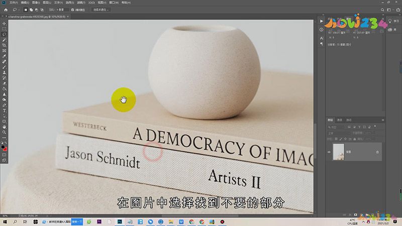Open the Image menu
This screenshot has width=402, height=226.
[36, 3]
